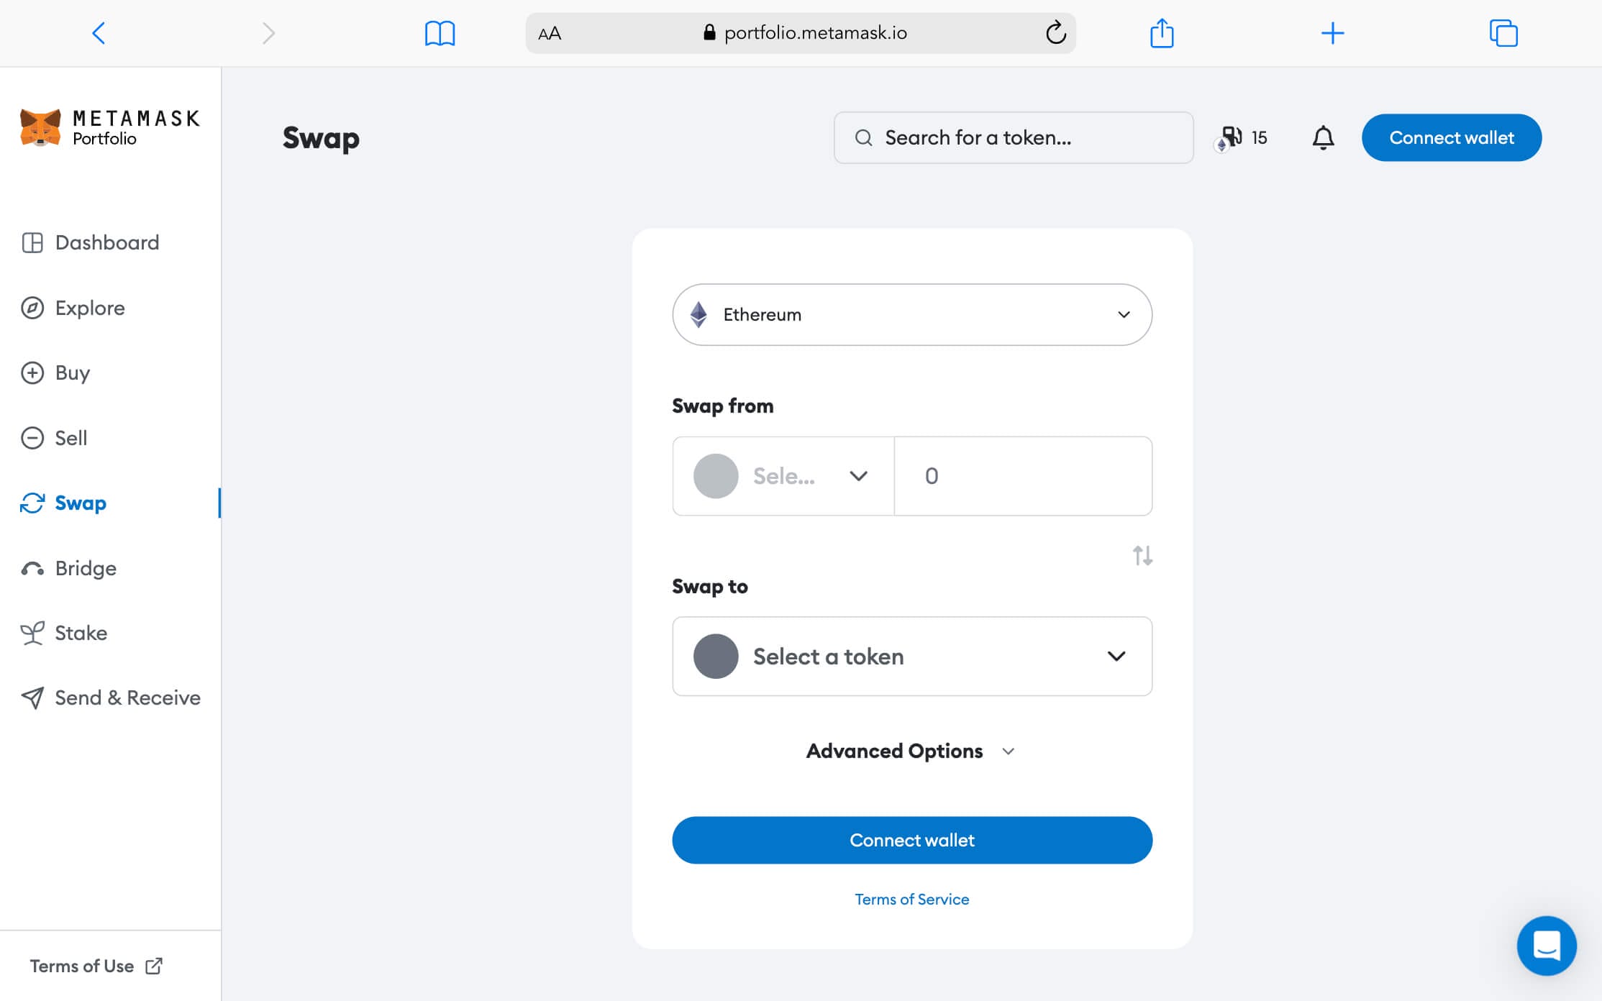
Task: Flip swap direction with the arrows icon
Action: [x=1142, y=555]
